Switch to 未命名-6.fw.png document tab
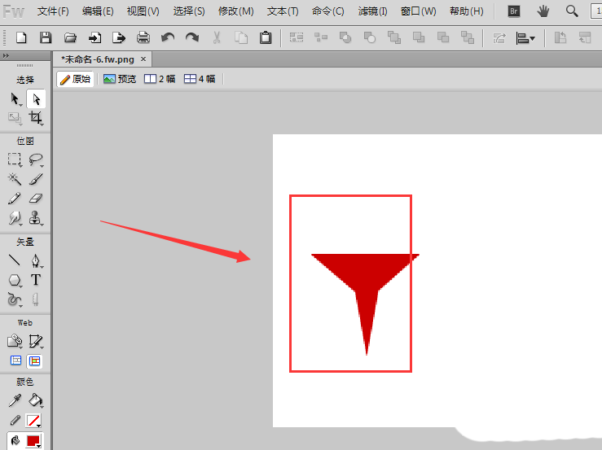The width and height of the screenshot is (602, 450). pos(99,59)
